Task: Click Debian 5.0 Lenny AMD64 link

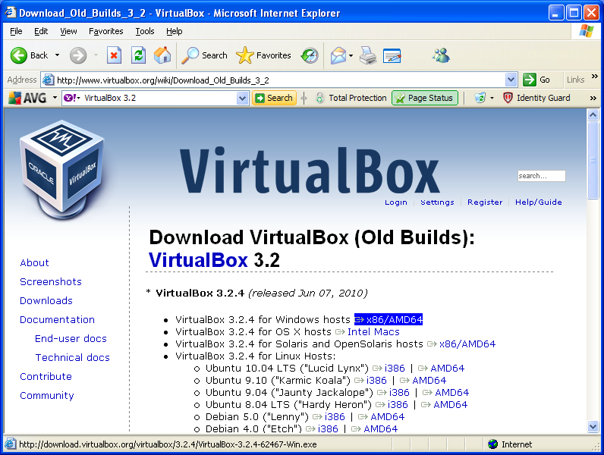Action: pyautogui.click(x=387, y=416)
